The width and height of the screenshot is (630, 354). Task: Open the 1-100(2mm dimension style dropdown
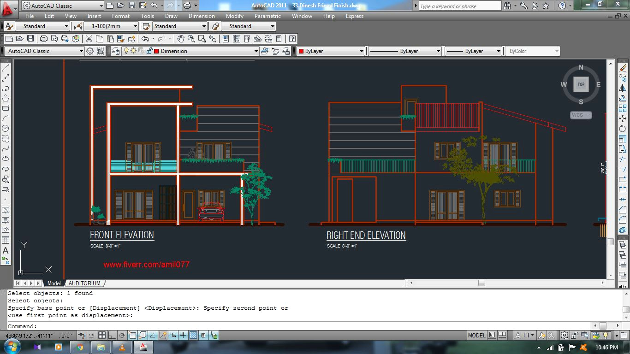coord(111,26)
